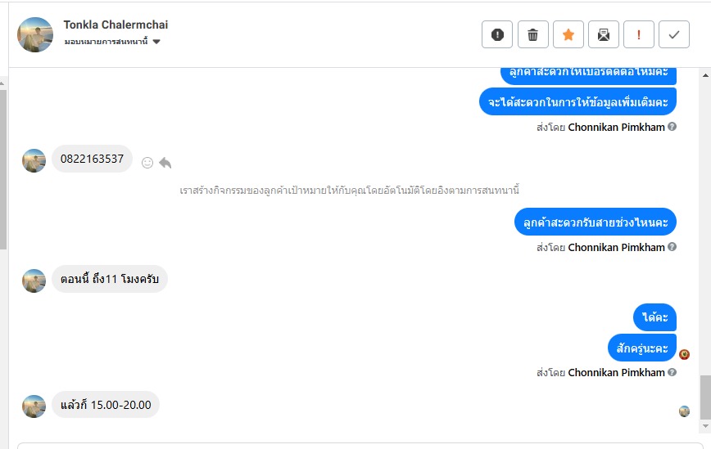Screen dimensions: 711x449
Task: Flag conversation with red exclamation icon
Action: tap(639, 34)
